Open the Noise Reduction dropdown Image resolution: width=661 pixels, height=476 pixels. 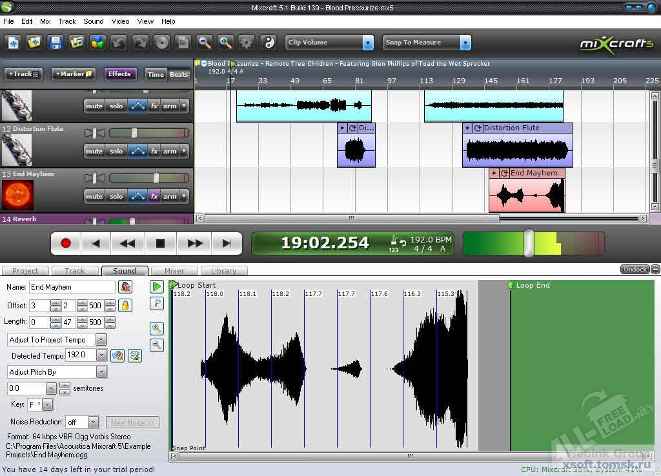point(94,422)
